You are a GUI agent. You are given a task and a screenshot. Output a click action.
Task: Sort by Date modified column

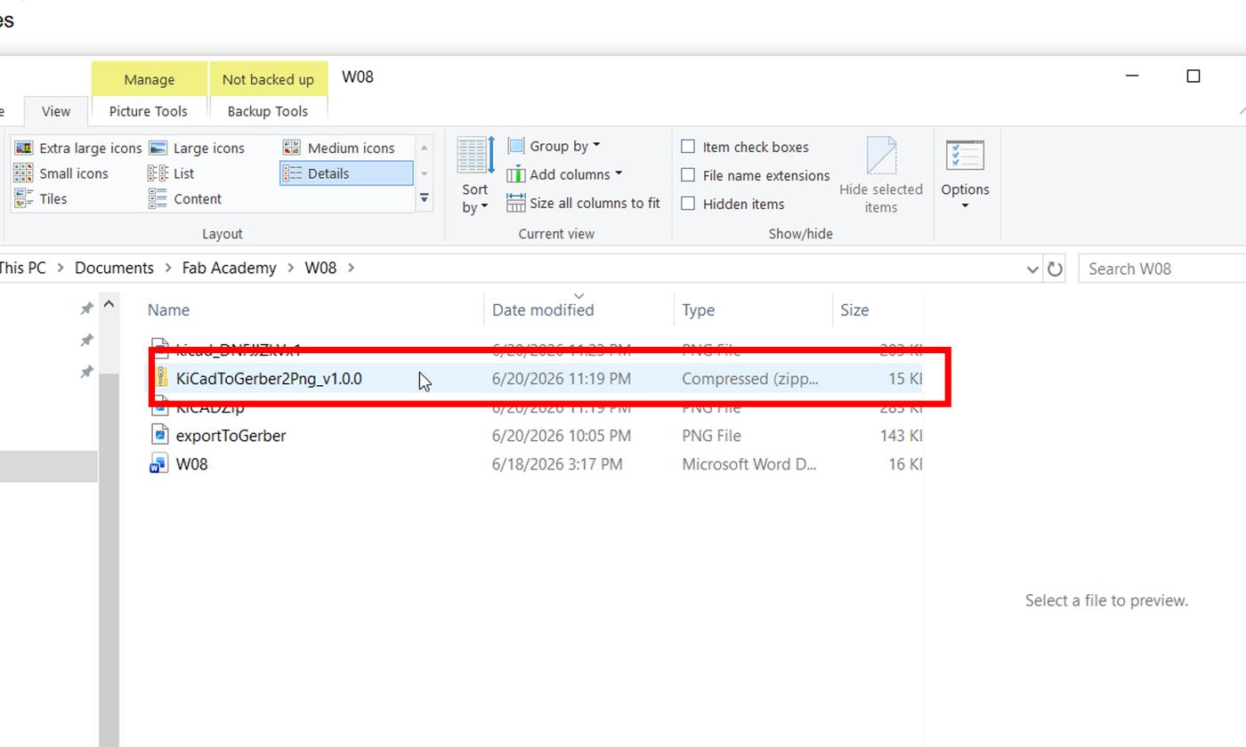click(x=578, y=309)
